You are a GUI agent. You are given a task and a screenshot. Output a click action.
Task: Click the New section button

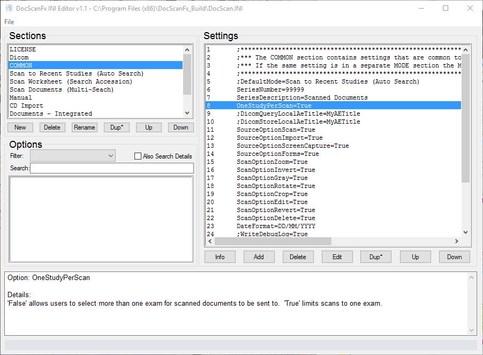[20, 127]
